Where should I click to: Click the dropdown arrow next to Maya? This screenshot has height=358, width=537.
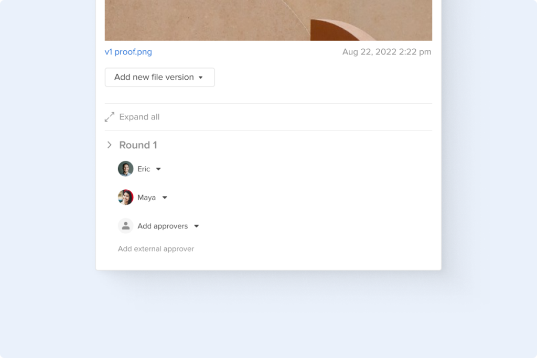(x=164, y=198)
